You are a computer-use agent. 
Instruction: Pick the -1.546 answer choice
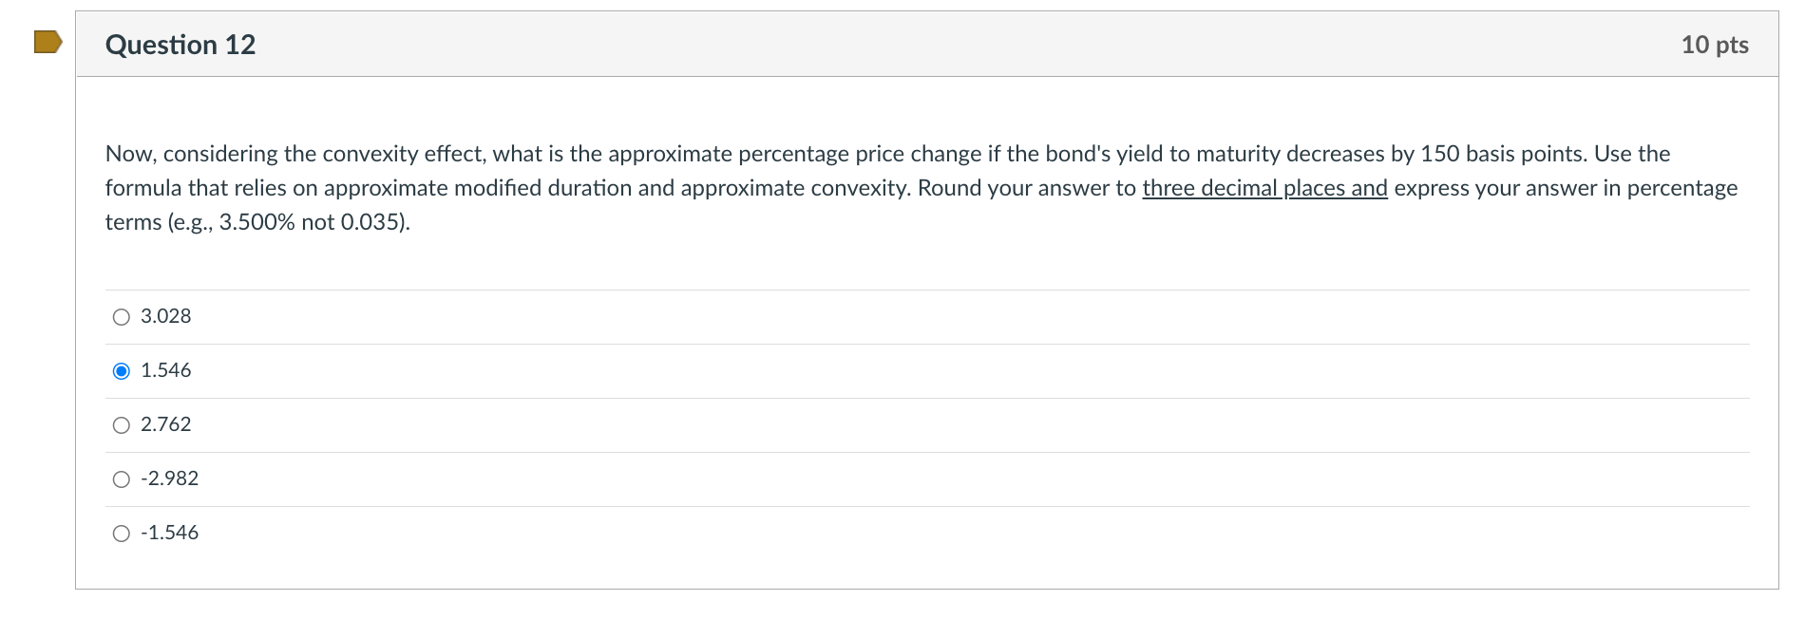coord(121,533)
